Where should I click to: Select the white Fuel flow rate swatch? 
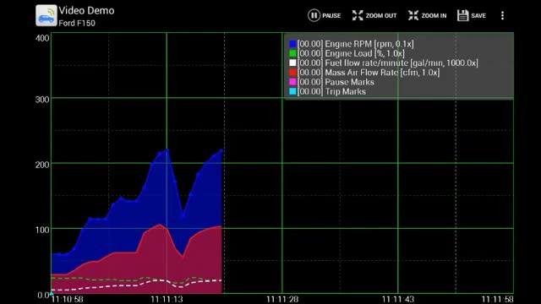[292, 62]
